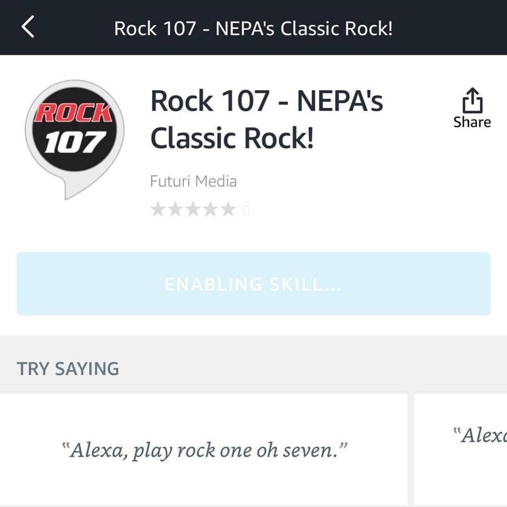The height and width of the screenshot is (507, 507).
Task: Tap the back arrow in header
Action: click(x=28, y=27)
